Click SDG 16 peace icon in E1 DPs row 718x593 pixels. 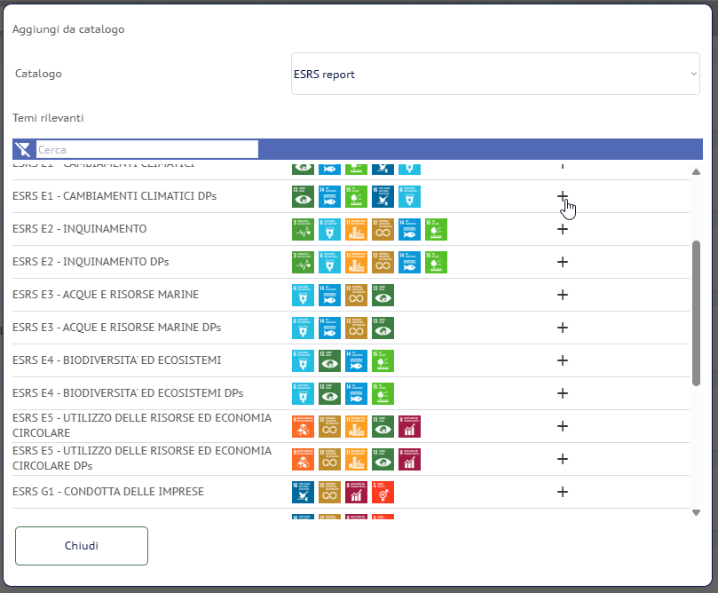[383, 196]
